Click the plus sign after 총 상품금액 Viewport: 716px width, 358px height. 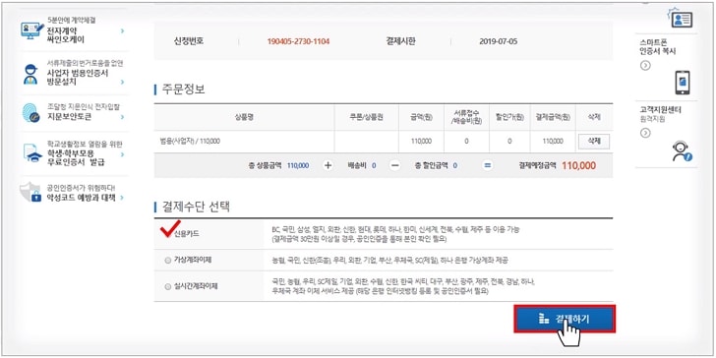(328, 165)
